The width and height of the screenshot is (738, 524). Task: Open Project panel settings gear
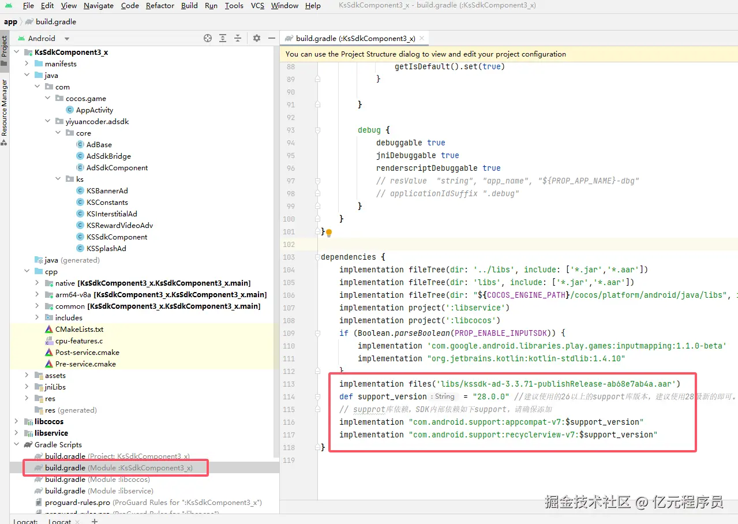(x=257, y=38)
